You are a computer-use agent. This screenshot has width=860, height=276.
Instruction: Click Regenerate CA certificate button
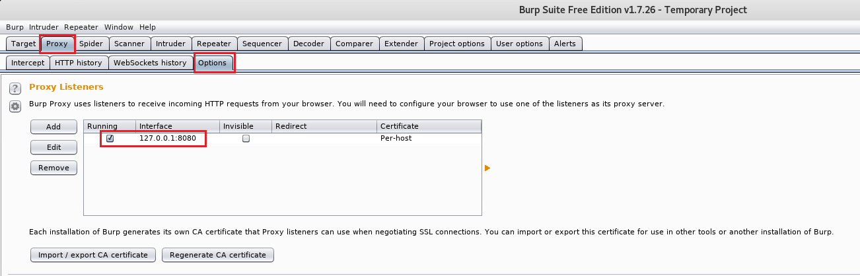point(218,255)
